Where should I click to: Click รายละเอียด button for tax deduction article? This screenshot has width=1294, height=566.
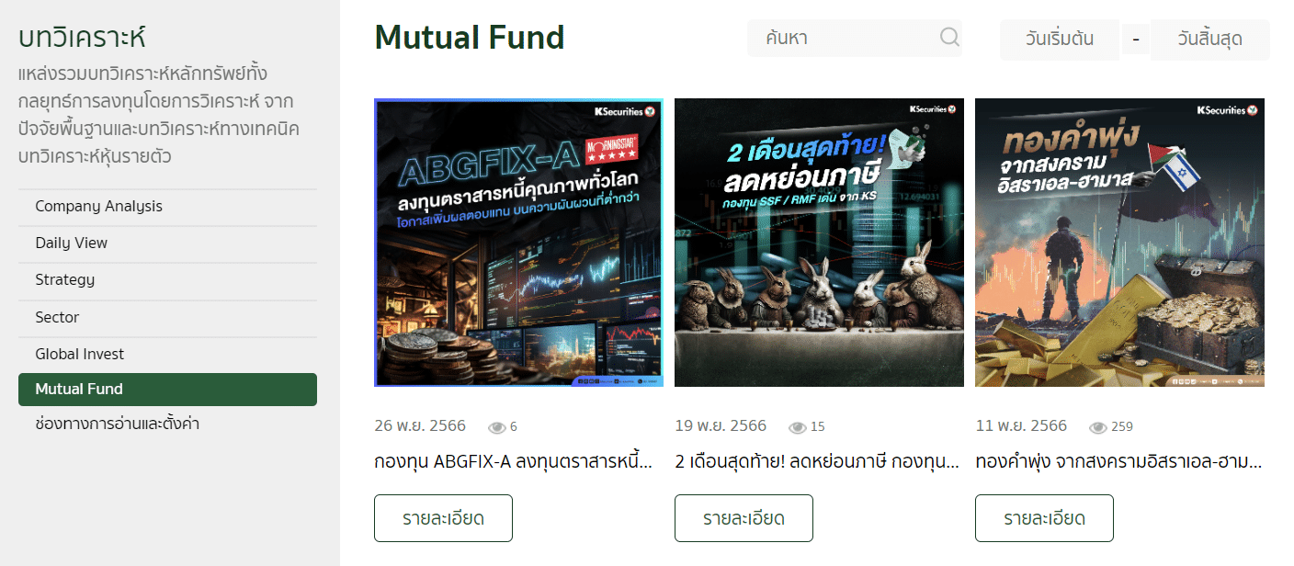743,518
